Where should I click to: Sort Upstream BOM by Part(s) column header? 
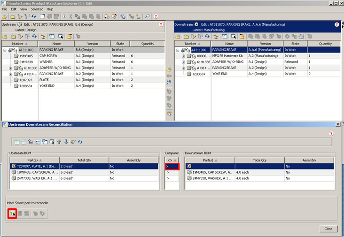pyautogui.click(x=34, y=161)
